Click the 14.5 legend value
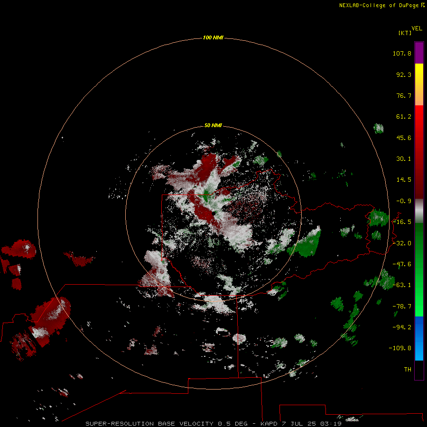427x427 pixels. tap(404, 180)
